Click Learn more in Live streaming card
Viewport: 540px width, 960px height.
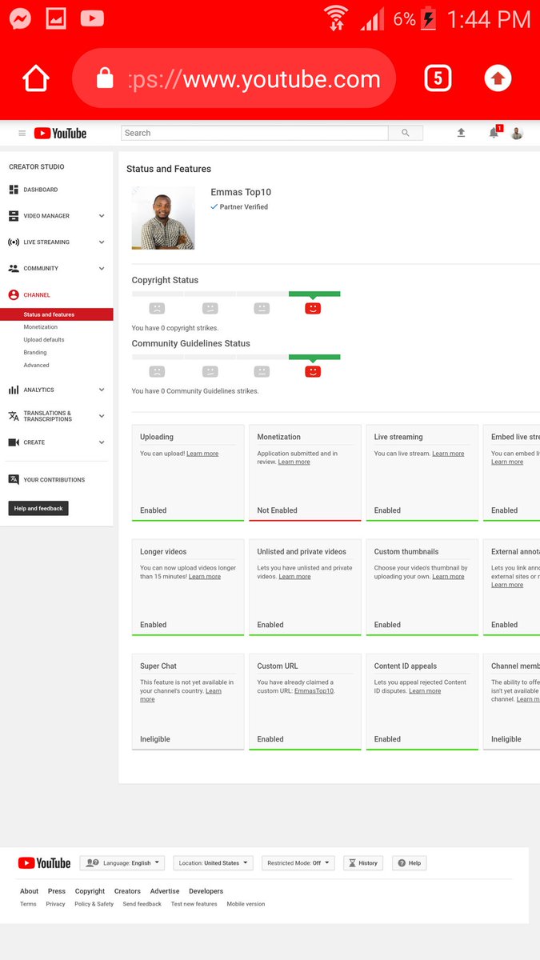[x=448, y=454]
